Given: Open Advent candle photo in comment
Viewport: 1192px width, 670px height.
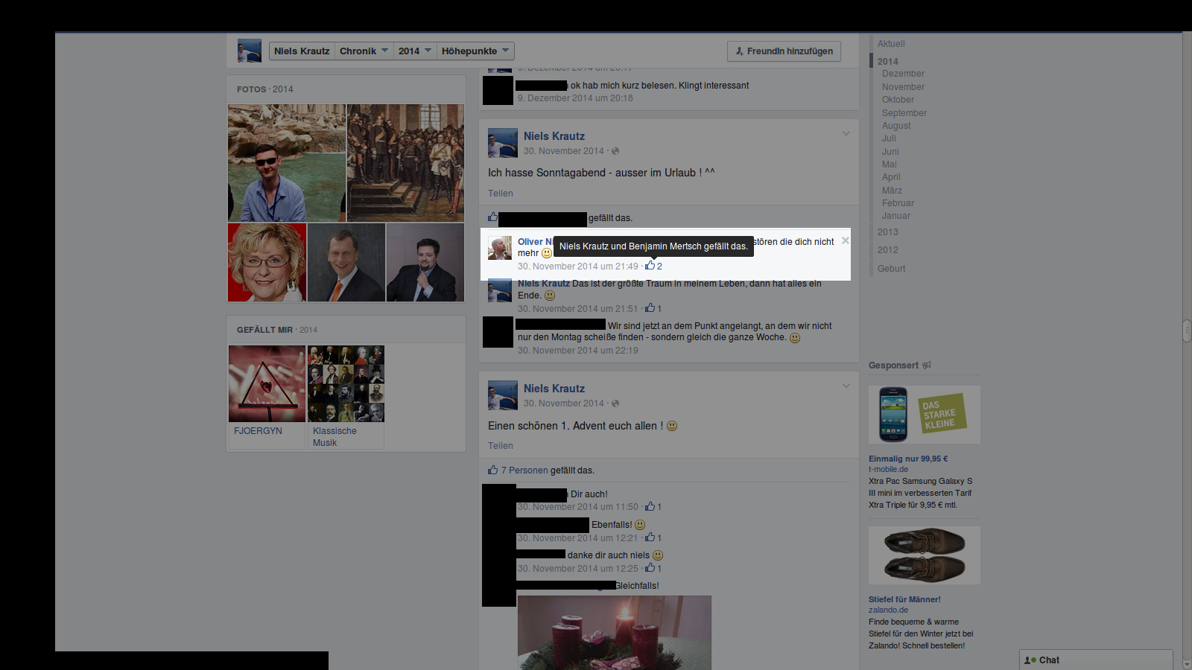Looking at the screenshot, I should click(x=615, y=633).
